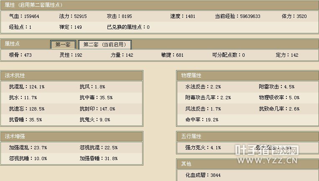The width and height of the screenshot is (319, 181).
Task: Select the 加强昏睡 31.8% entry
Action: point(98,158)
